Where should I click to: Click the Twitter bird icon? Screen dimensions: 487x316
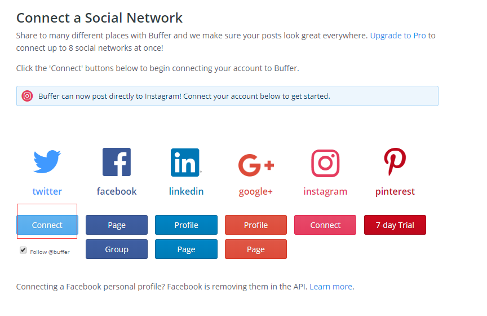tap(47, 161)
